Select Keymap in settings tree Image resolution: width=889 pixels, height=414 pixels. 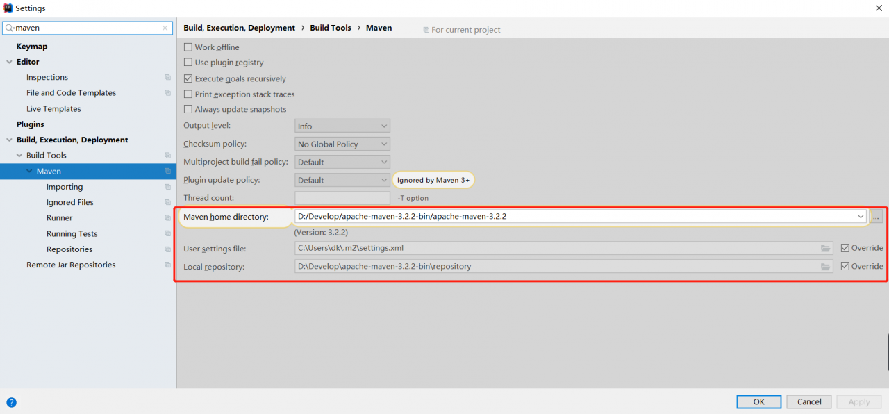[32, 47]
